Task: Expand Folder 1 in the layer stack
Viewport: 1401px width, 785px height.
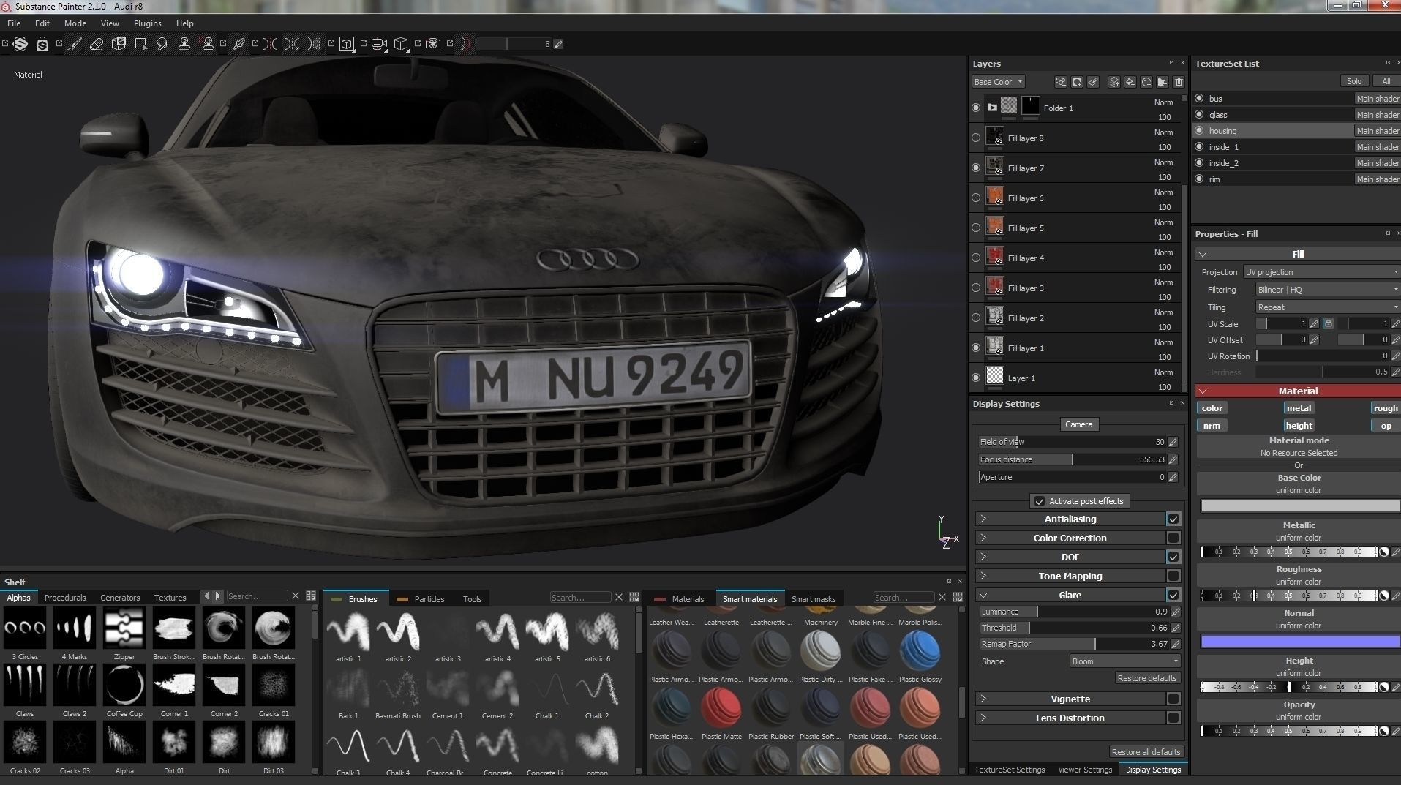Action: coord(992,108)
